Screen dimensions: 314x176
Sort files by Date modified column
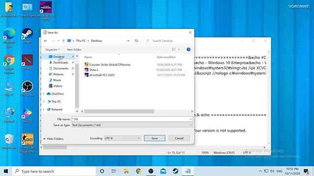[x=166, y=57]
